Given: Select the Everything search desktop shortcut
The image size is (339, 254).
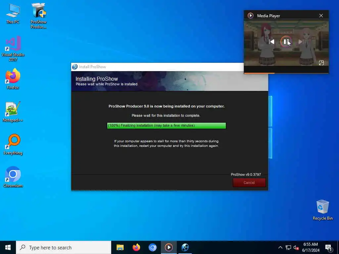Looking at the screenshot, I should (x=13, y=144).
